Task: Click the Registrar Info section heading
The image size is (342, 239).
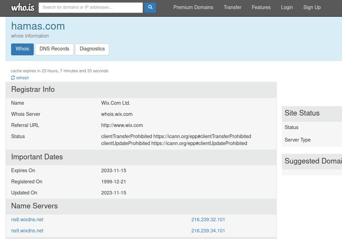Action: point(33,89)
